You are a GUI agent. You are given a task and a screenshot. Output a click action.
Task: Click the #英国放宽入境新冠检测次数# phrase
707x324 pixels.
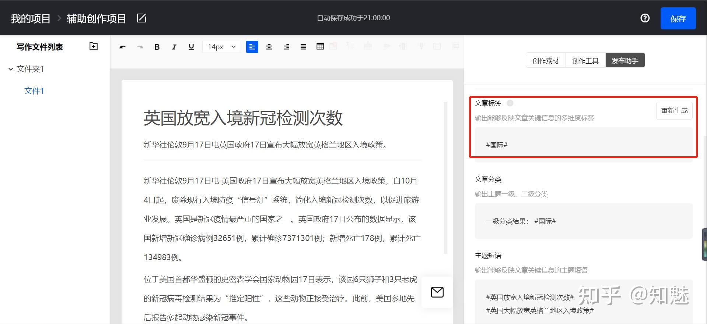[x=530, y=297]
